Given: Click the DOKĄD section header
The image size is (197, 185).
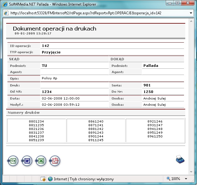Looking at the screenshot, I should (117, 59).
